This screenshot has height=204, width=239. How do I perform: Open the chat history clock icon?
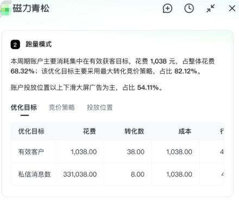coord(189,9)
